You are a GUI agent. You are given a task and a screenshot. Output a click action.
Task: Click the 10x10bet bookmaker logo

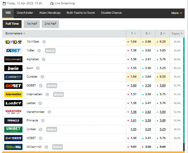pos(13,42)
